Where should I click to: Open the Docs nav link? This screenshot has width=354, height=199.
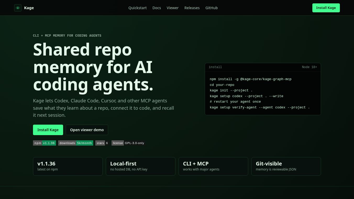[157, 8]
